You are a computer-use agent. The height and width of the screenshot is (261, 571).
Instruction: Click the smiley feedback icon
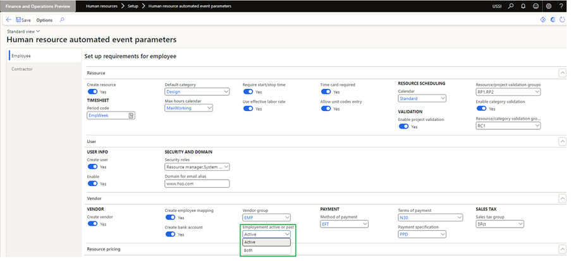(535, 6)
